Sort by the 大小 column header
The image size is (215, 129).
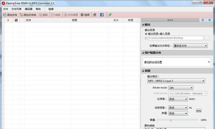pyautogui.click(x=116, y=20)
